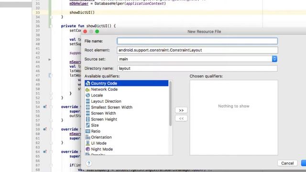Screen dimensions: 306x172
Task: Select Ratio qualifier in list
Action: tap(126, 131)
